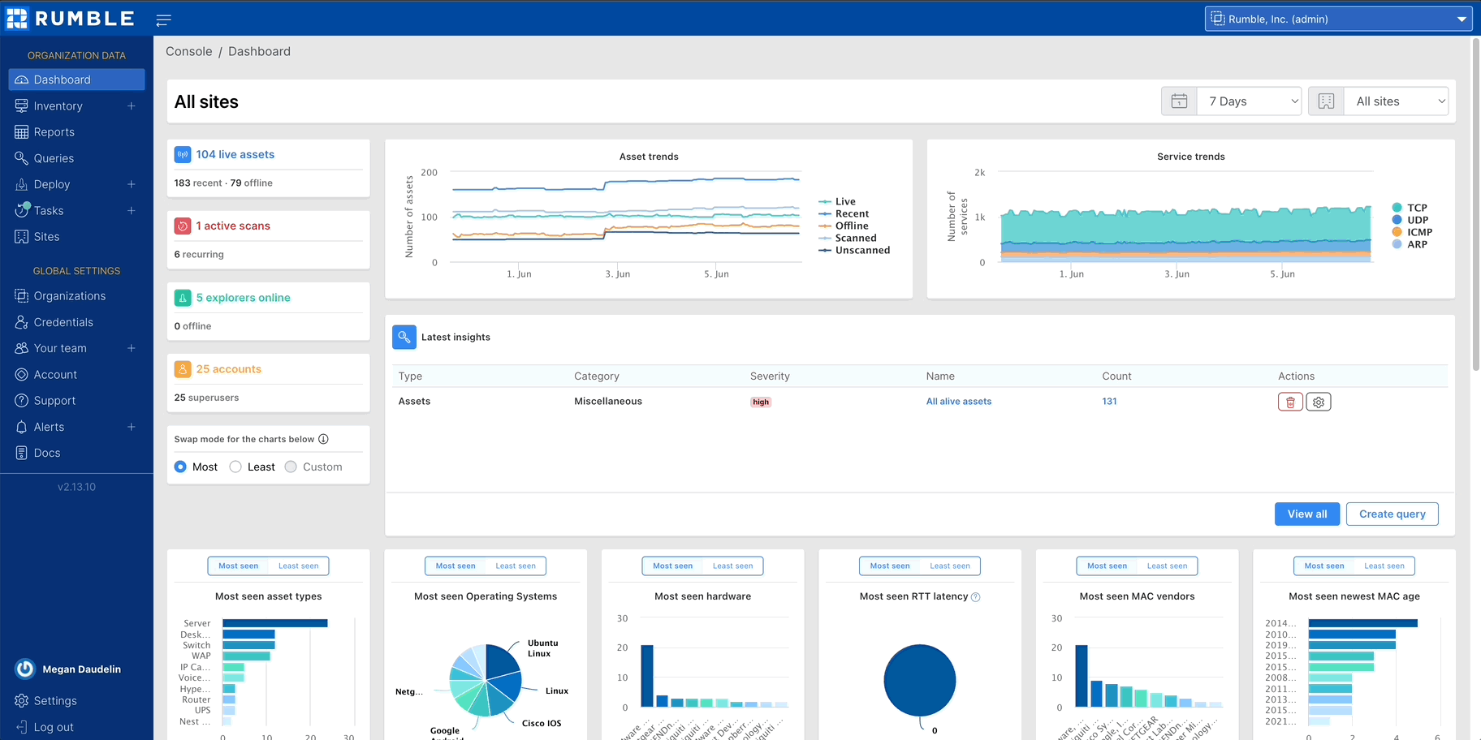Viewport: 1481px width, 740px height.
Task: Expand the All sites selector dropdown
Action: (x=1395, y=101)
